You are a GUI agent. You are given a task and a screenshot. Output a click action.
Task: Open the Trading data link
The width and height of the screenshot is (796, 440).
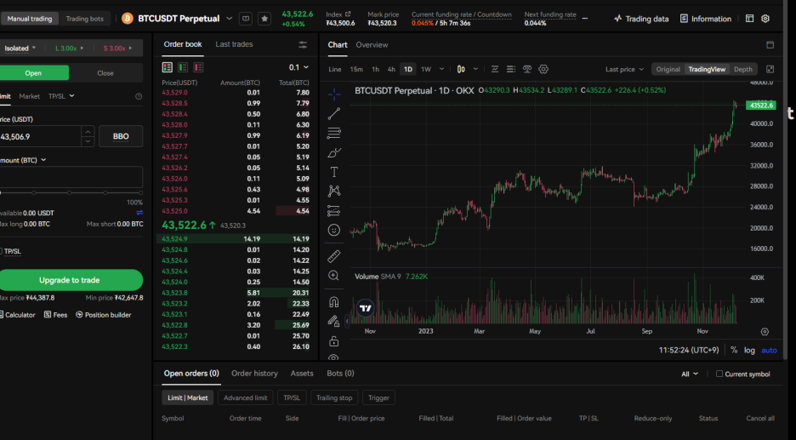[641, 19]
